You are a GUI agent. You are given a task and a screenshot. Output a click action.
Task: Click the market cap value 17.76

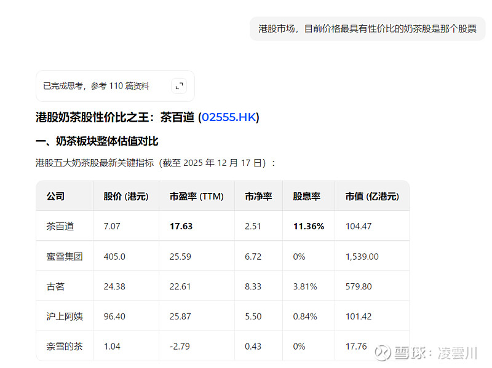[356, 346]
